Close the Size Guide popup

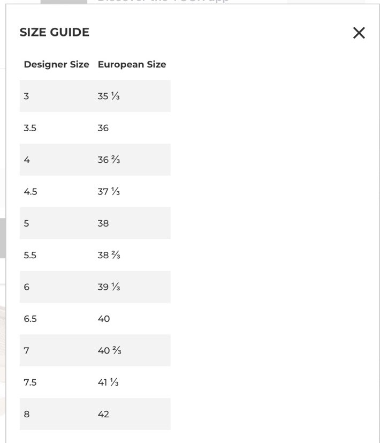tap(359, 33)
